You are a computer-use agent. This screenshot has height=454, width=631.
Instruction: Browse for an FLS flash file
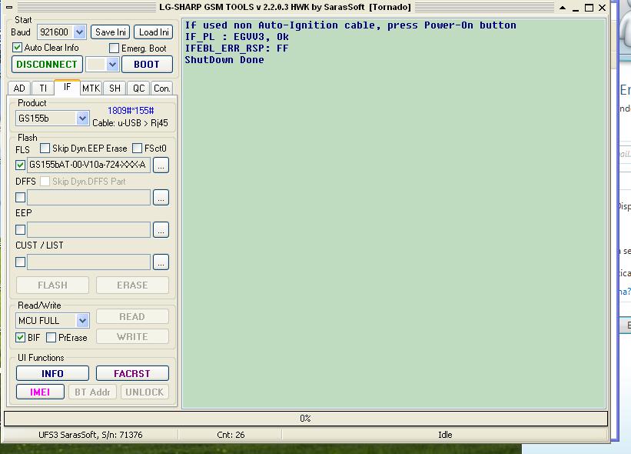click(161, 165)
